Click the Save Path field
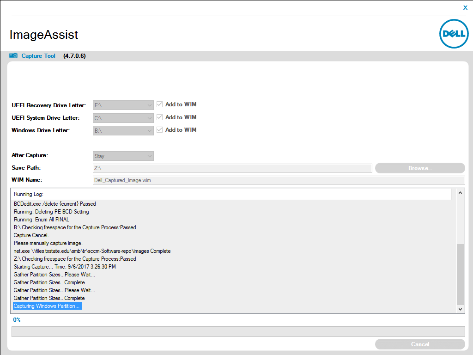 (232, 168)
